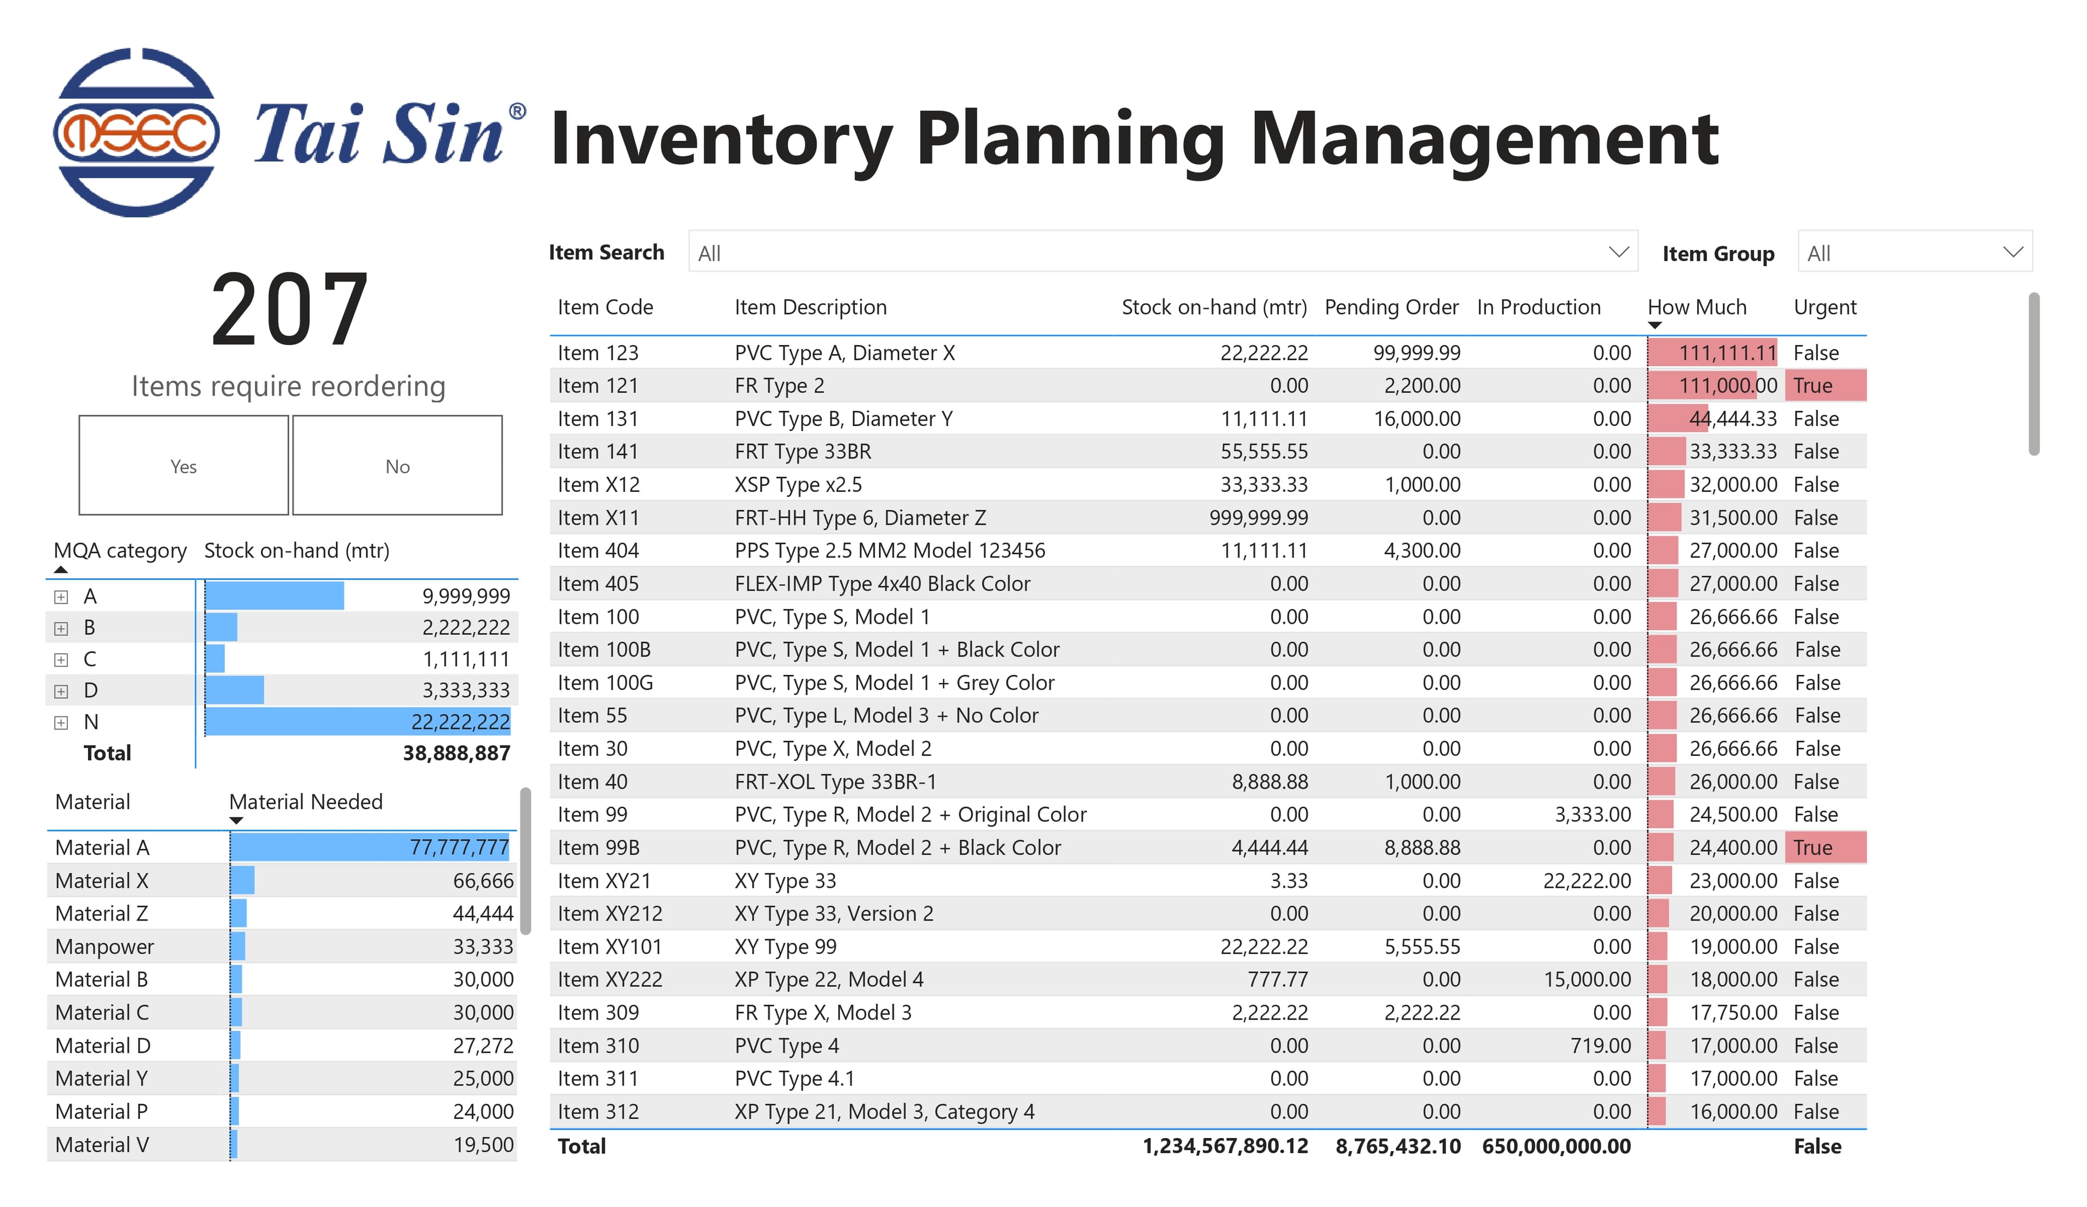Select 'FRT-XOL Type 33BR-1' description

tap(836, 781)
